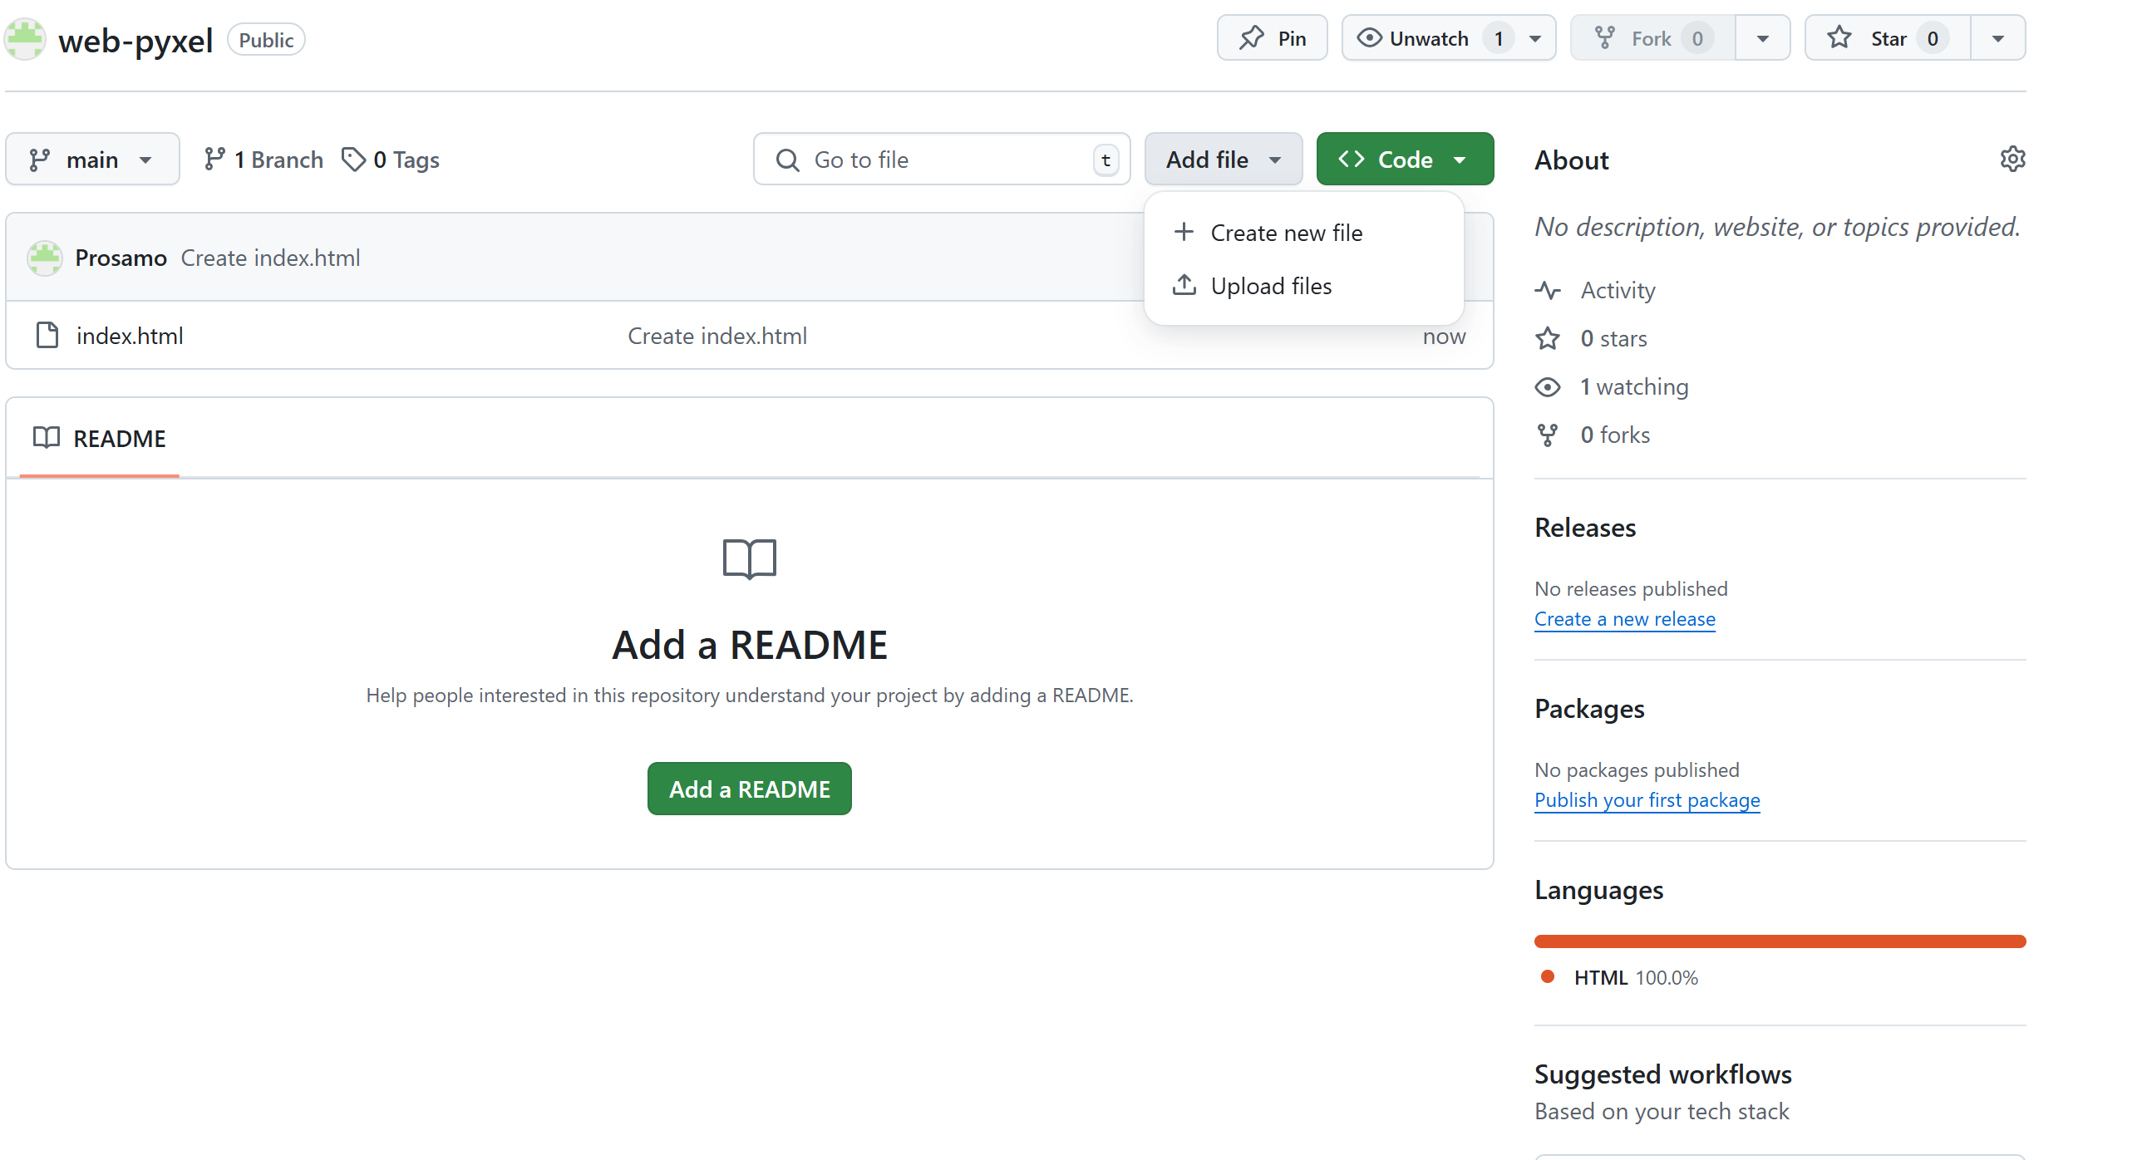Choose Upload files from the menu

click(1270, 286)
